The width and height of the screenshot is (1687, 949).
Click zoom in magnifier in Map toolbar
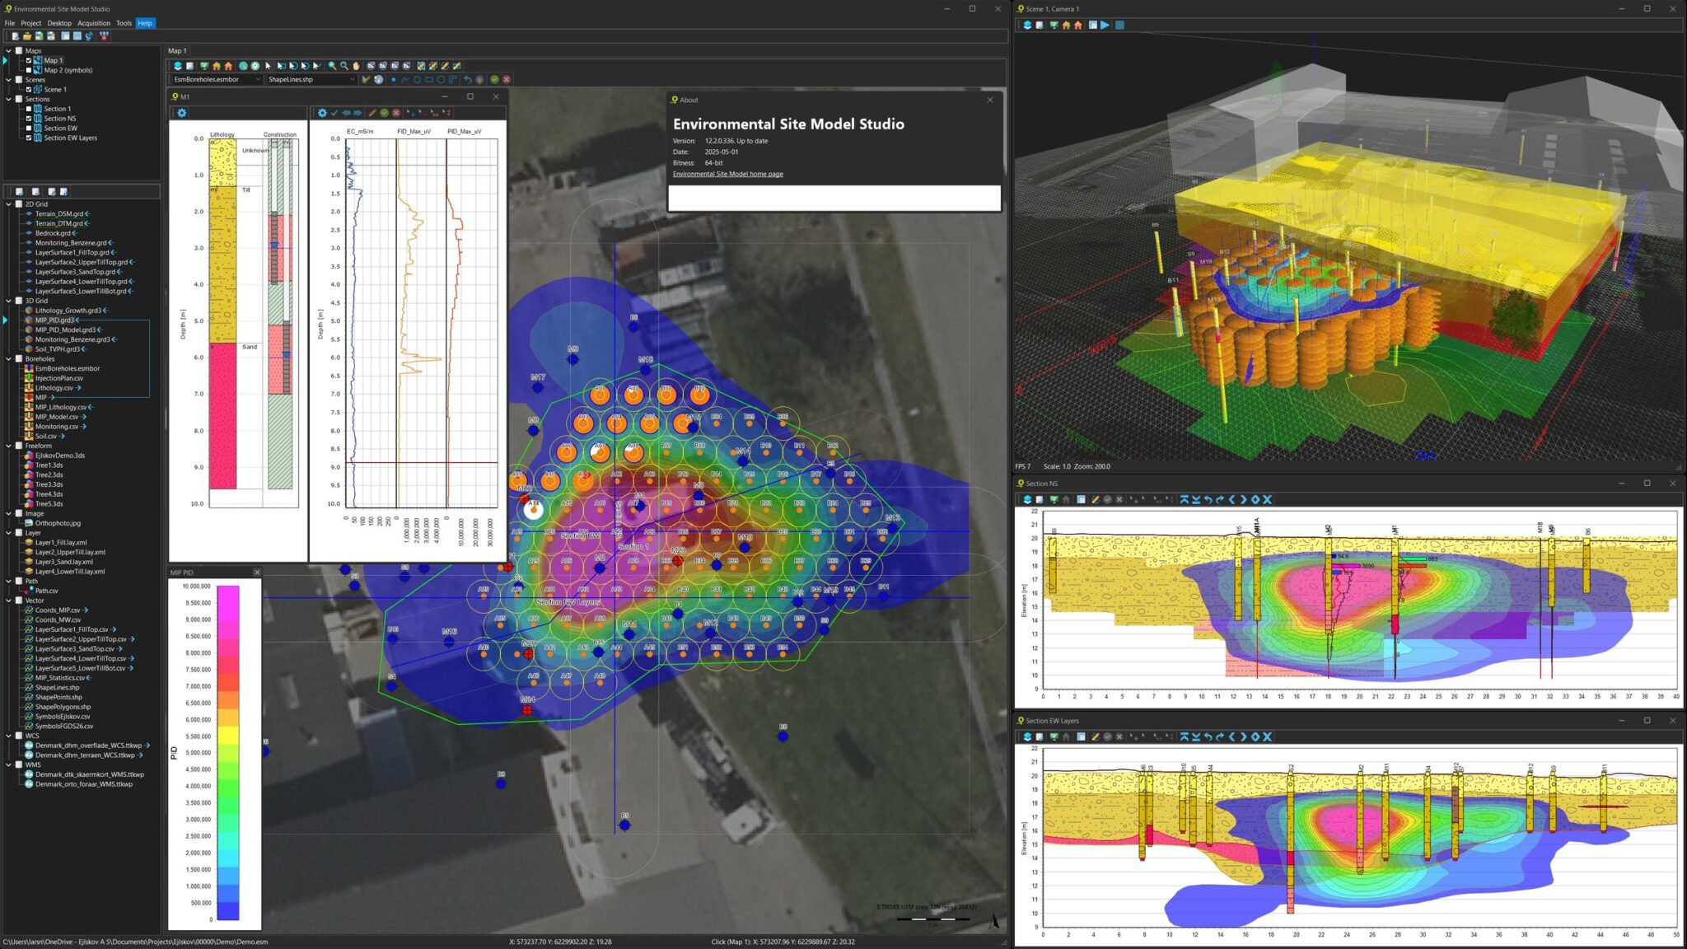(332, 66)
